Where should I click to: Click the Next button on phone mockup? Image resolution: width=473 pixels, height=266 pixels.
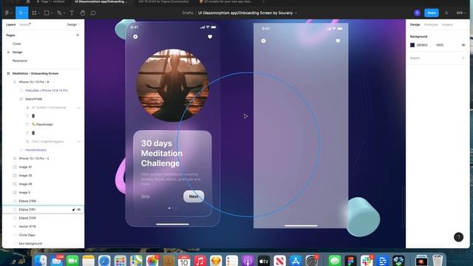click(194, 197)
